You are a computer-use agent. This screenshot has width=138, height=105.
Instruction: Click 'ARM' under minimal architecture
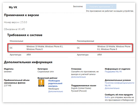[29, 55]
